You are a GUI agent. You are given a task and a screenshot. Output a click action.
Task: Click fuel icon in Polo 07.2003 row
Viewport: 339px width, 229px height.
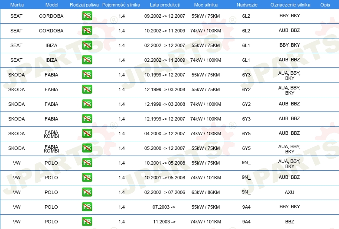point(87,207)
